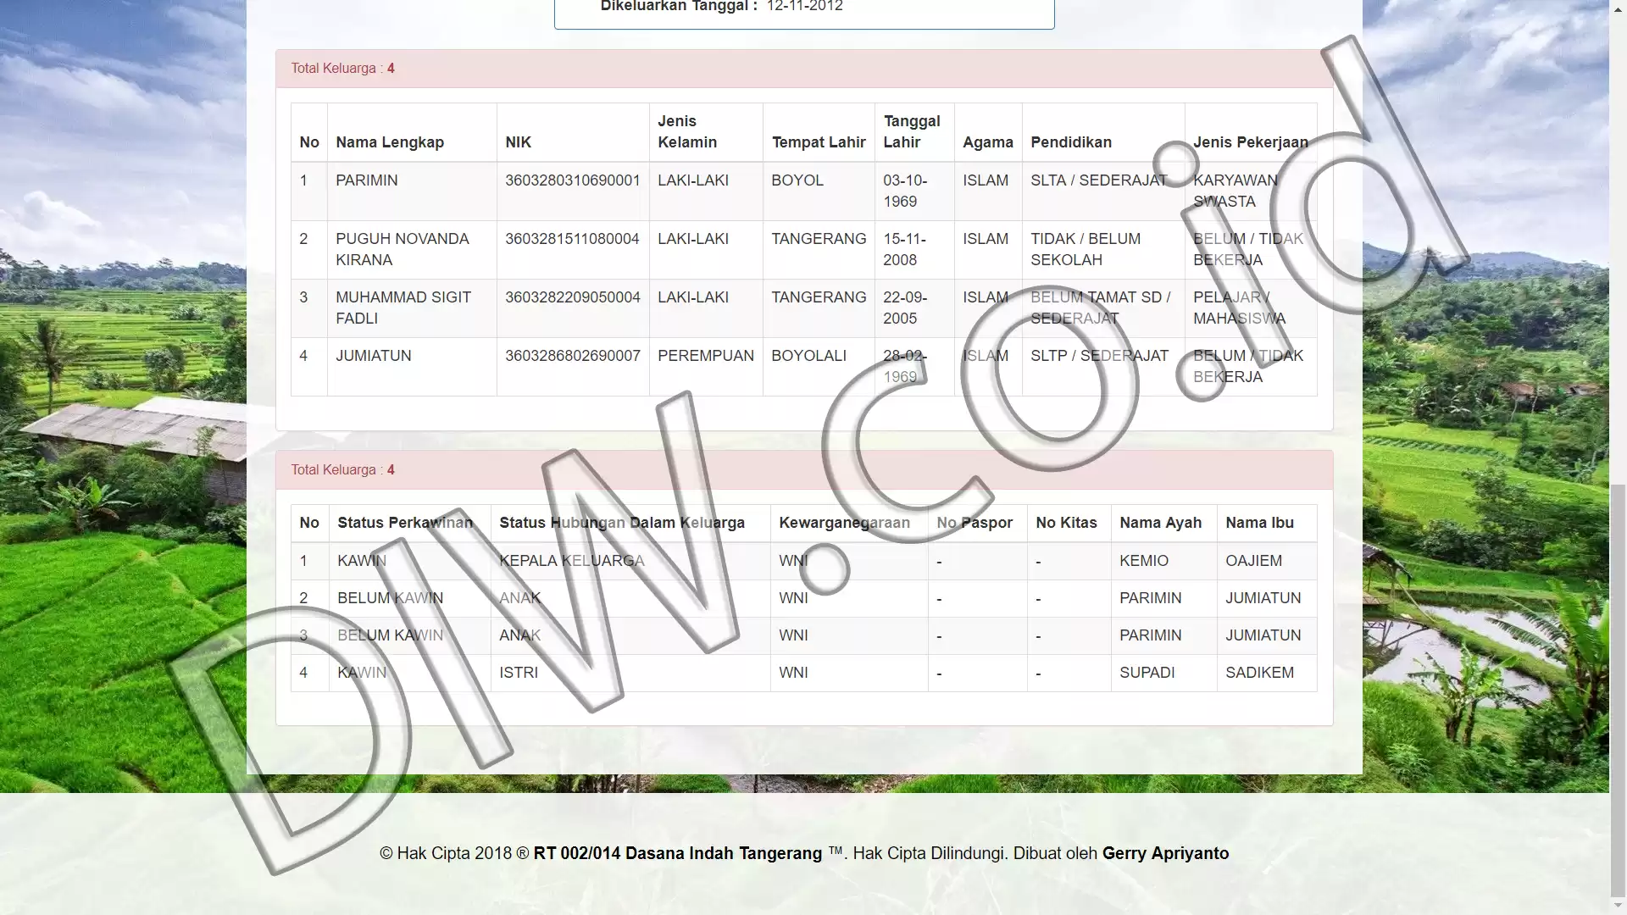Select the JUMIATUN row in first table
1627x915 pixels.
coord(803,367)
